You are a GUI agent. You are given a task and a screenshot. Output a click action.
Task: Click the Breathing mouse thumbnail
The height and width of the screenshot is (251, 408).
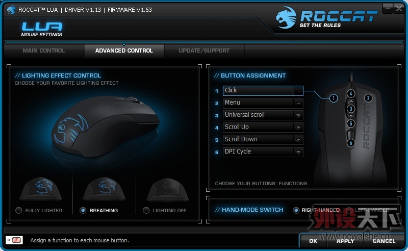104,189
